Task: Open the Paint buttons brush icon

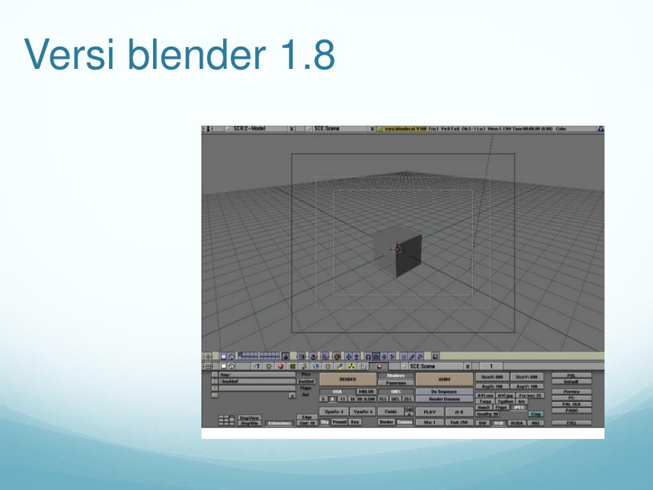Action: tap(340, 366)
